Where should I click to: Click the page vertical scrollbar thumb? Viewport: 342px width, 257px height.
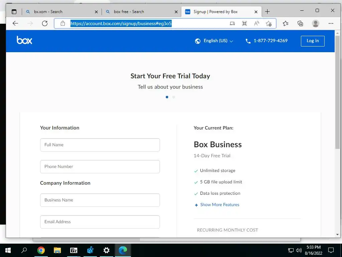click(x=337, y=93)
